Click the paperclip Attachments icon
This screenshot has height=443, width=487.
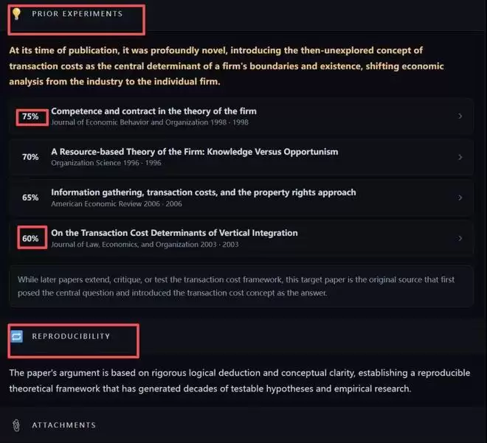(16, 425)
